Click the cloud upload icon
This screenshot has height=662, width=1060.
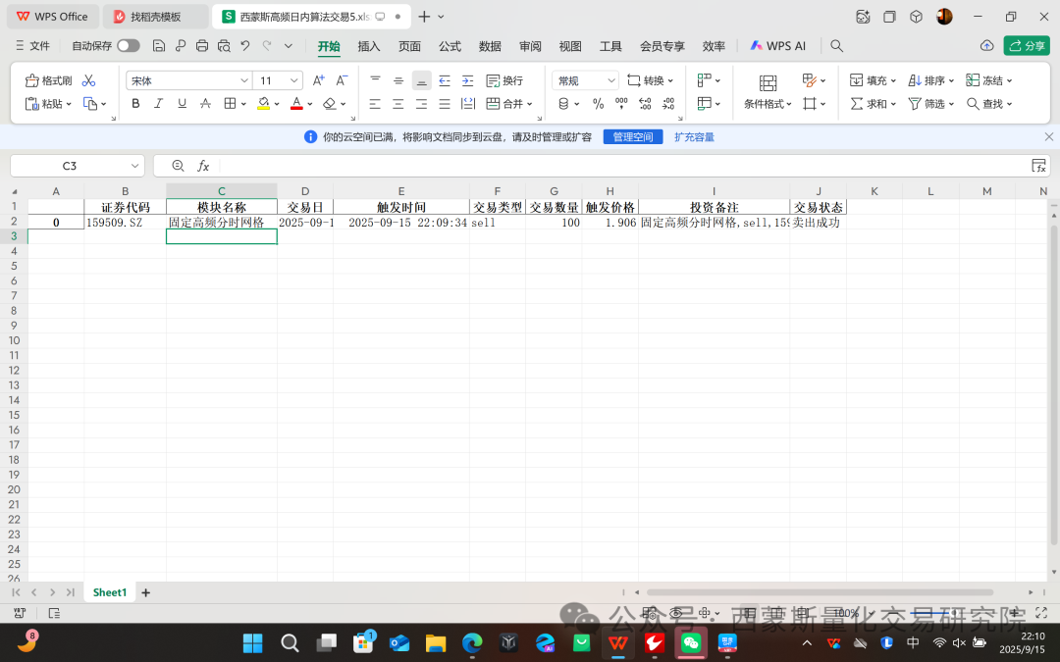pyautogui.click(x=987, y=45)
